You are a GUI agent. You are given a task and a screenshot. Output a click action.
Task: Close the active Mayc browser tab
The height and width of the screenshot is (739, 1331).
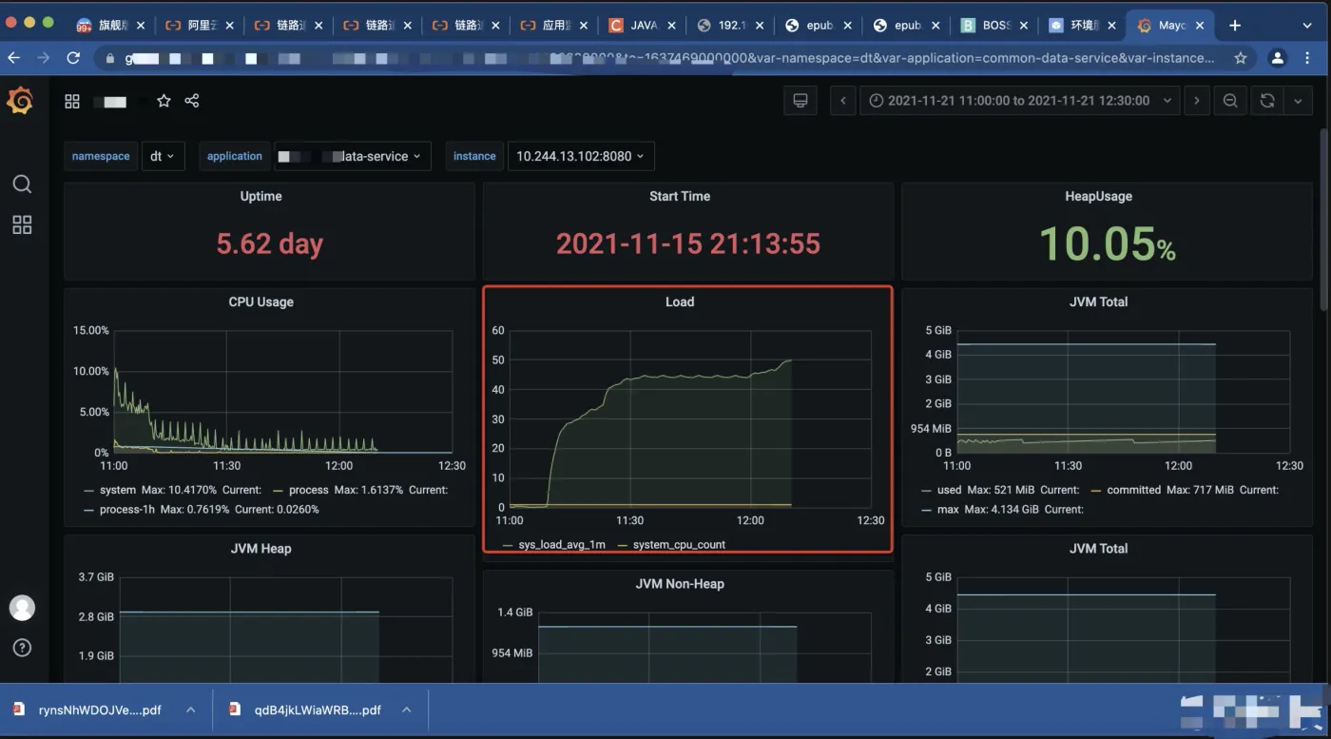1200,26
